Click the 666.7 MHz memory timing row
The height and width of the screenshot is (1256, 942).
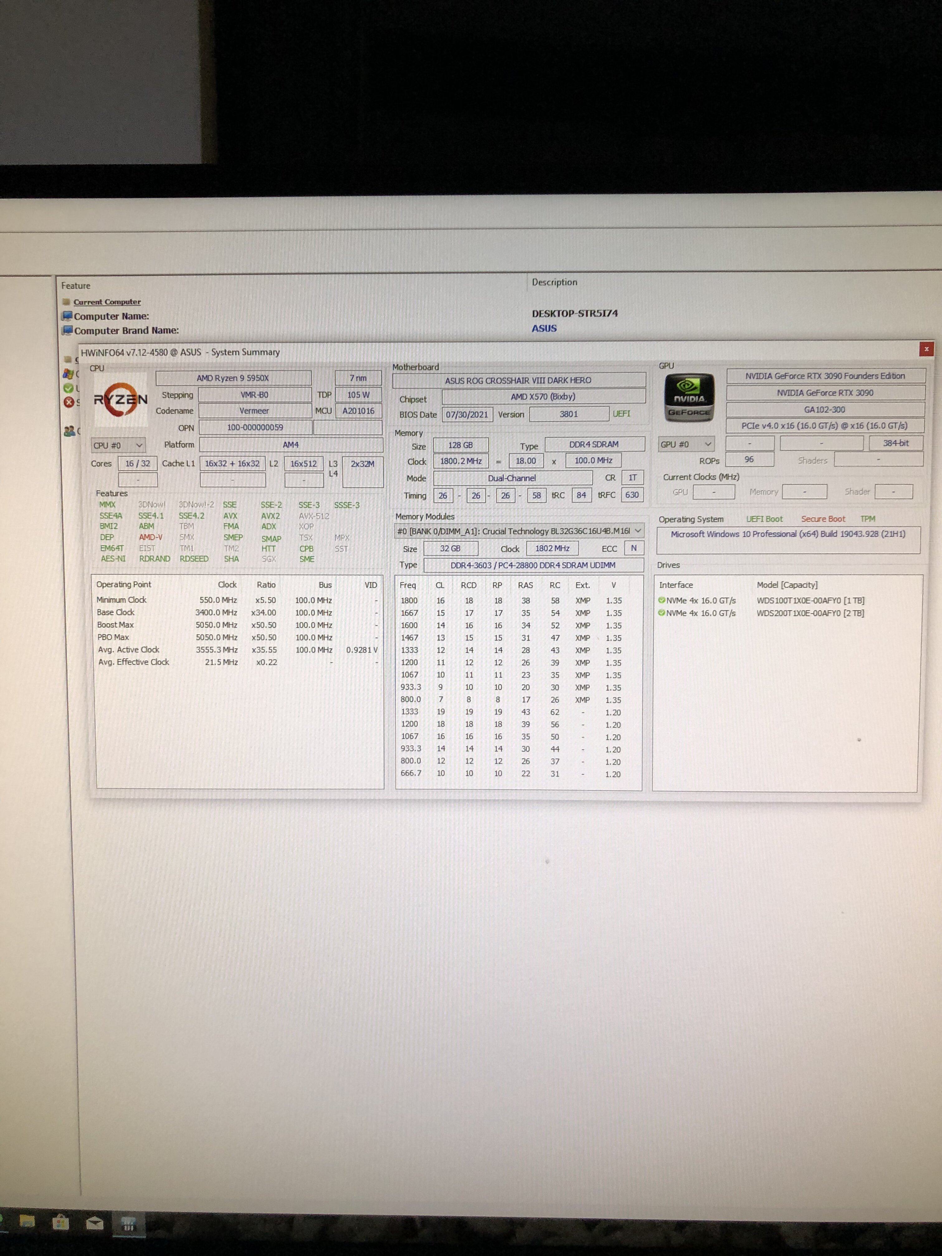(x=511, y=774)
